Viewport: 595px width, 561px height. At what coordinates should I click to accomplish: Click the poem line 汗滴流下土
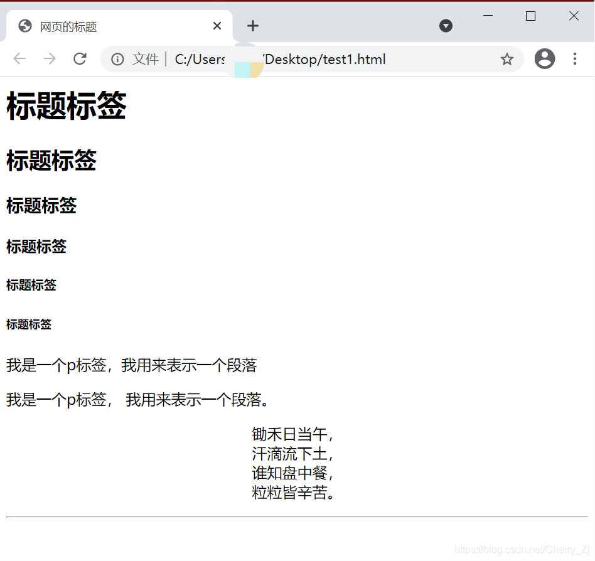292,454
